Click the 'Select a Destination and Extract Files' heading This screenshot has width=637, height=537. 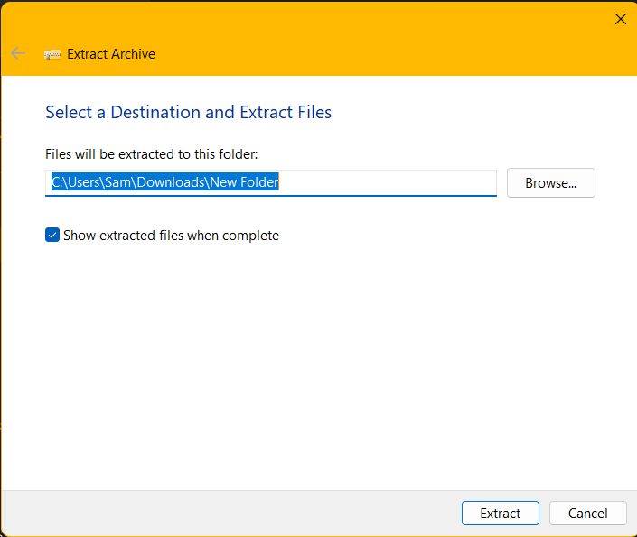(188, 113)
